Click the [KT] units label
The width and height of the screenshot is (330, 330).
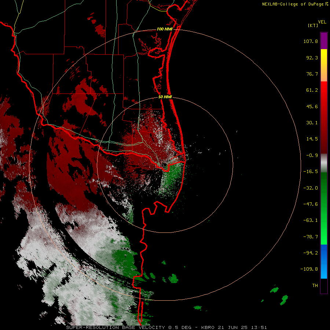click(313, 25)
